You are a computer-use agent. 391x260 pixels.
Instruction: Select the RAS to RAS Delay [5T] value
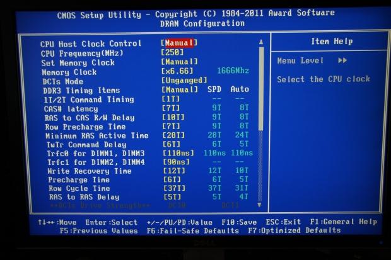coord(172,197)
